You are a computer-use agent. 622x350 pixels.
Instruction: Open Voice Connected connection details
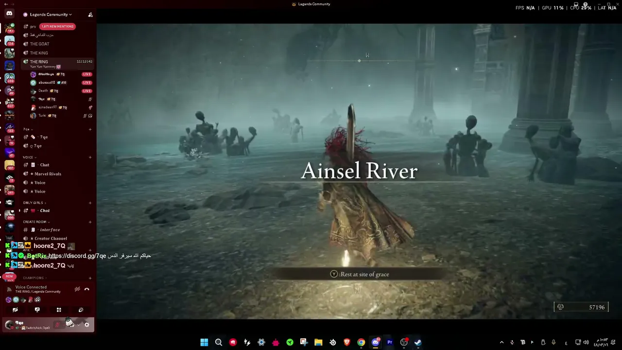tap(38, 289)
